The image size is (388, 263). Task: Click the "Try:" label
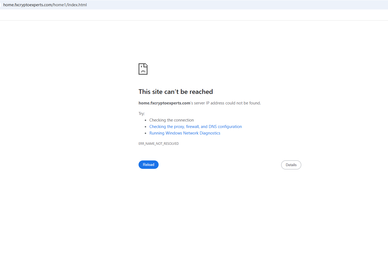pos(142,114)
